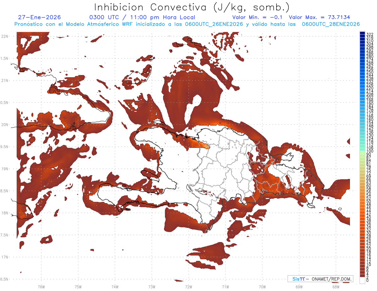Click the 19N latitude label
This screenshot has height=291, width=377.
point(5,169)
